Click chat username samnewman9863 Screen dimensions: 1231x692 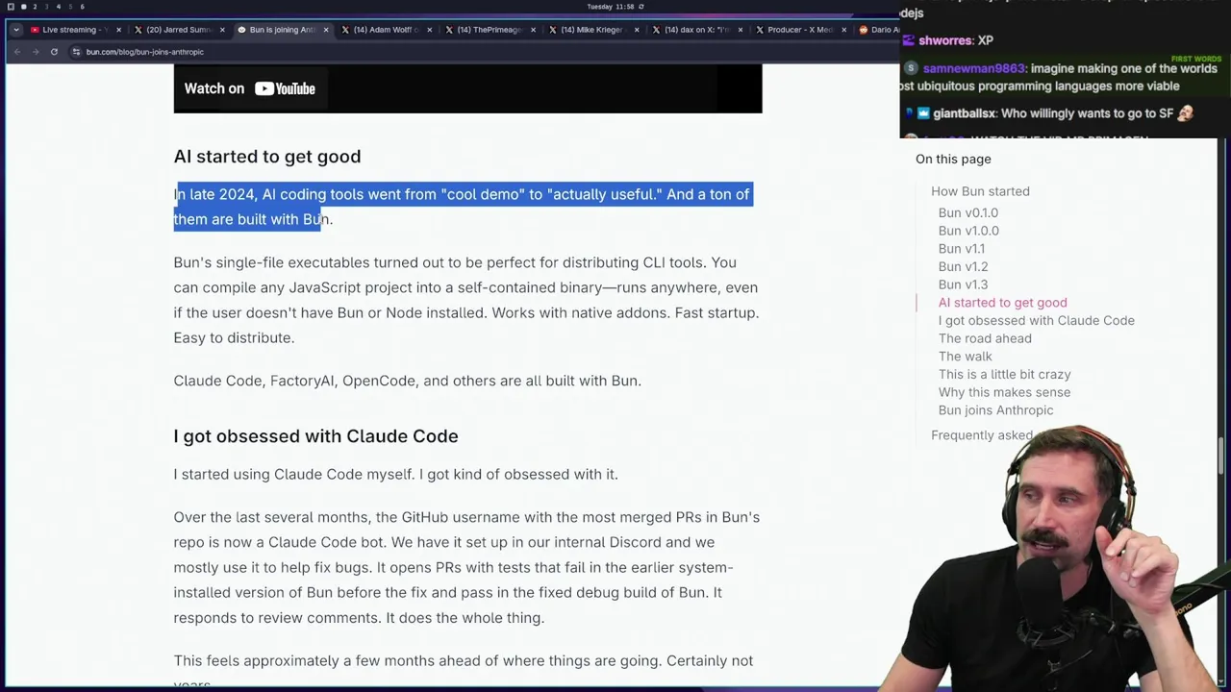point(973,69)
